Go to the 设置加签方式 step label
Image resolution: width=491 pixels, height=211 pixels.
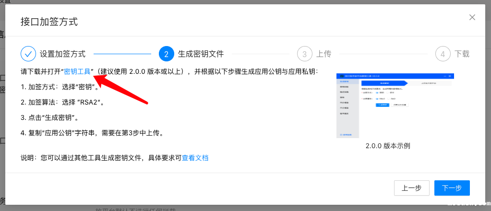coord(62,54)
